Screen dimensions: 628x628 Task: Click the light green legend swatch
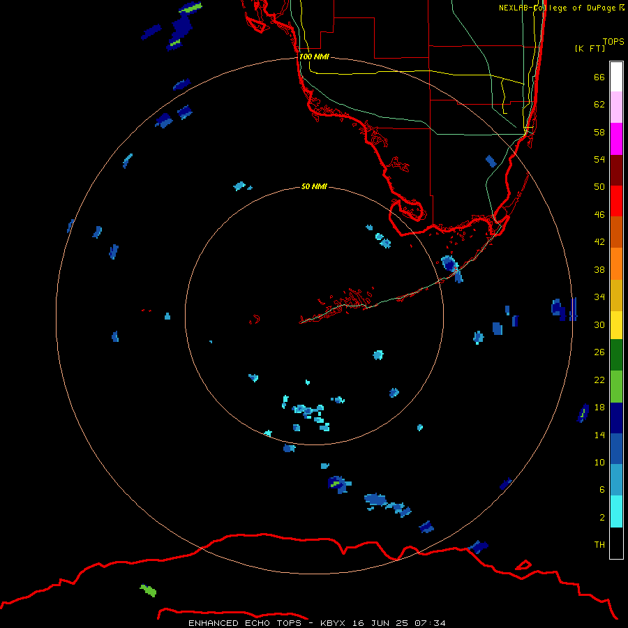click(616, 387)
